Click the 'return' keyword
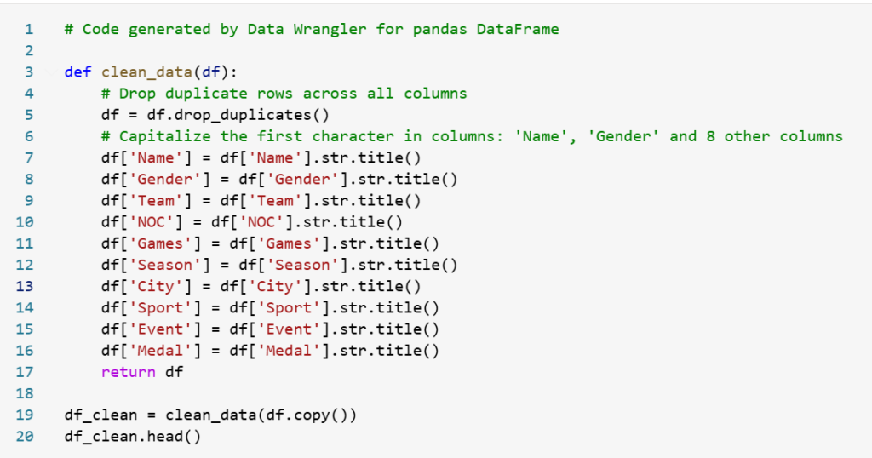The image size is (872, 458). [128, 372]
